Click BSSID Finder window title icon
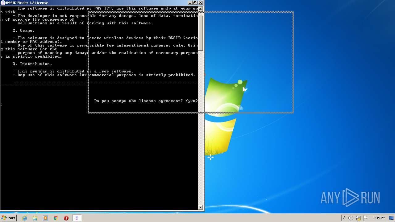Screen dimensions: 395x222 pyautogui.click(x=3, y=3)
